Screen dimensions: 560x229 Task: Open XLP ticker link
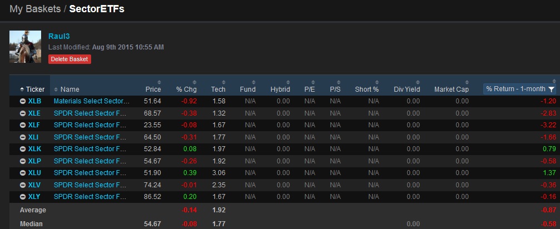[x=34, y=161]
